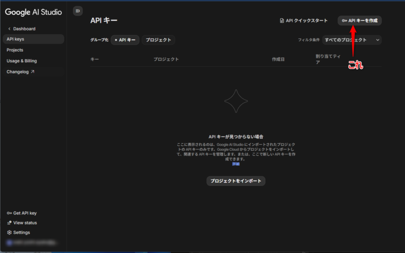
Task: Click the back chevron next to Dashboard
Action: pos(9,29)
